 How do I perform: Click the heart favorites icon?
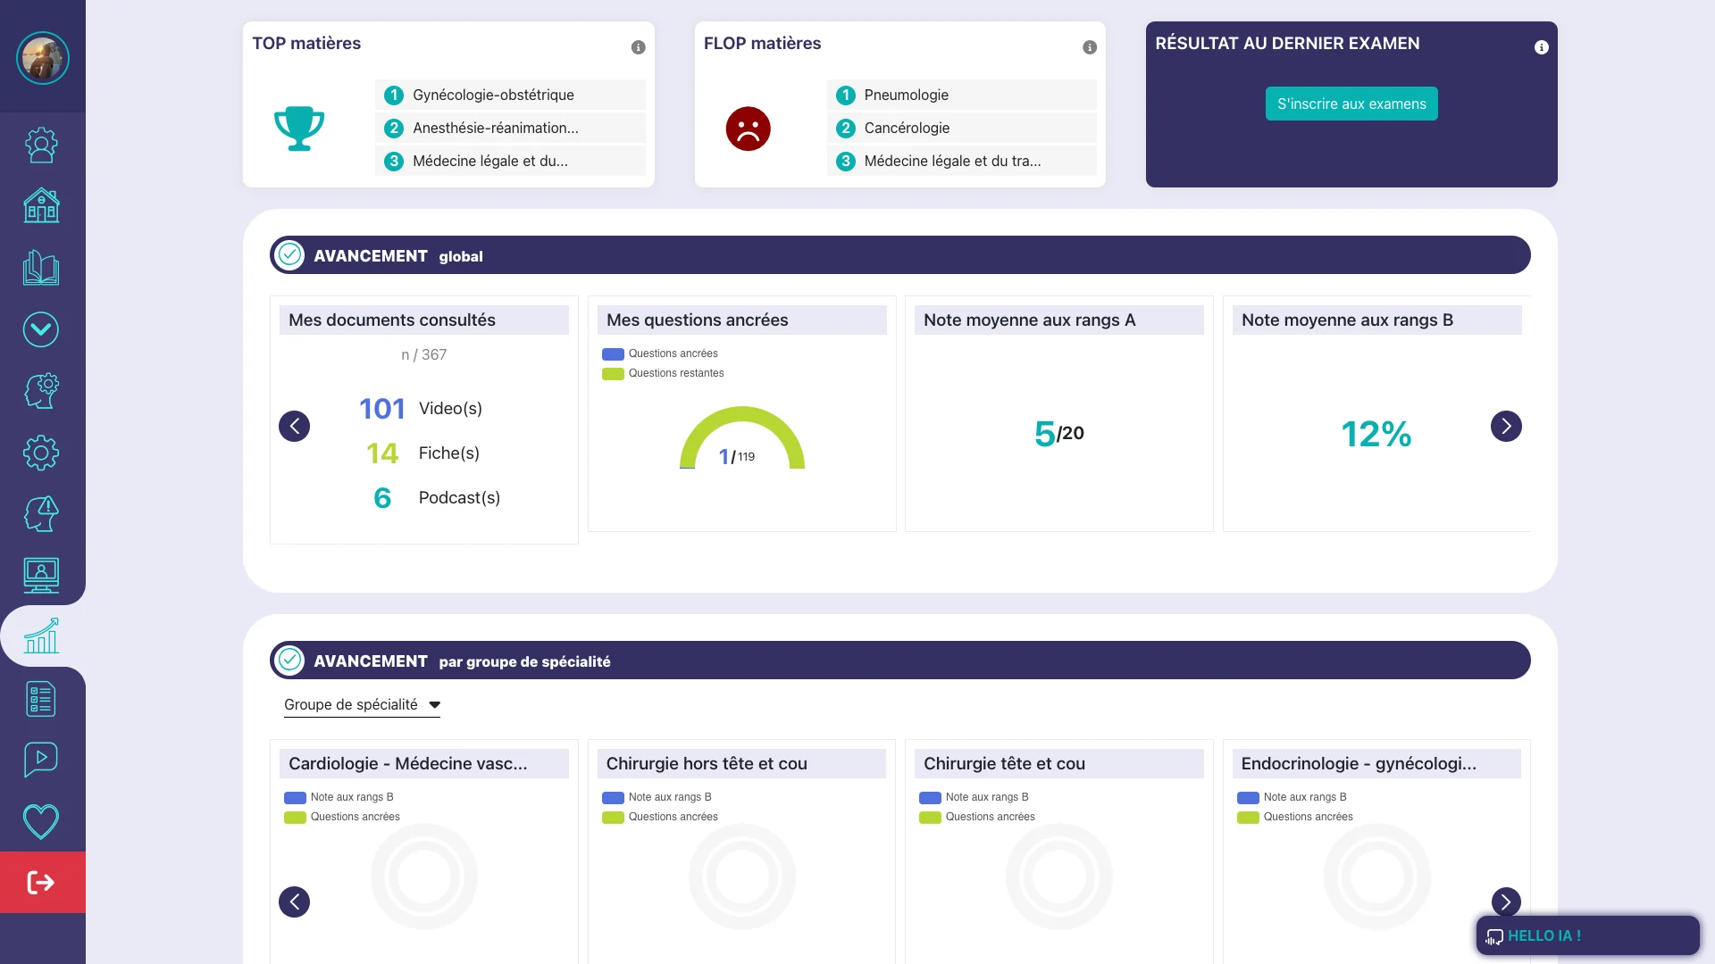click(x=41, y=821)
